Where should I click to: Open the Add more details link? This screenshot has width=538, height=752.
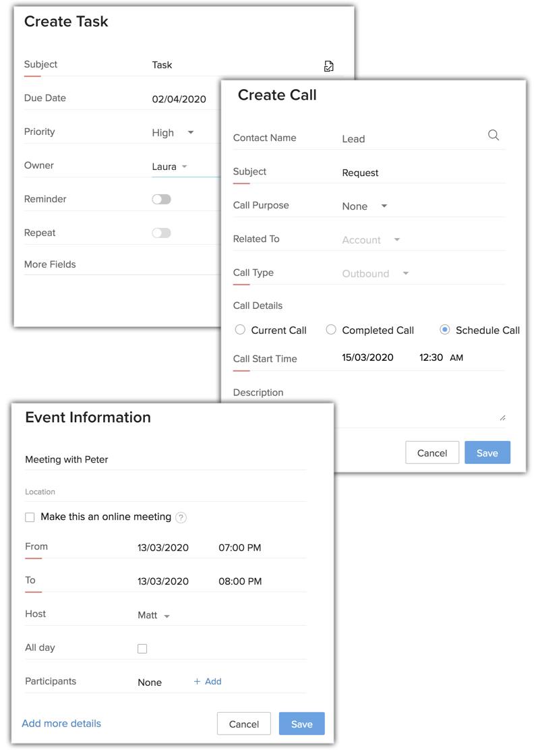[x=61, y=723]
